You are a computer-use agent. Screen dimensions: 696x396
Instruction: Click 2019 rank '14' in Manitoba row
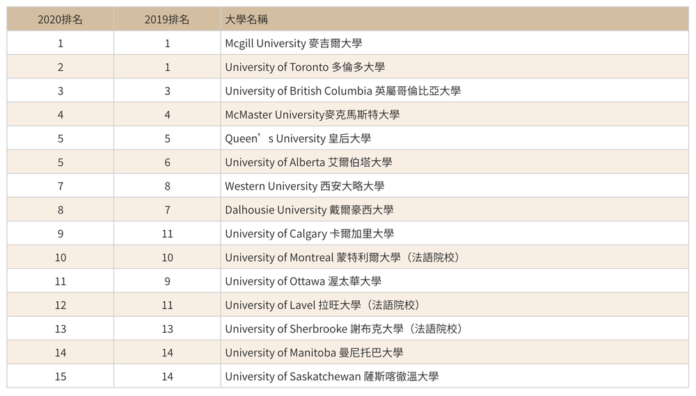click(x=167, y=353)
